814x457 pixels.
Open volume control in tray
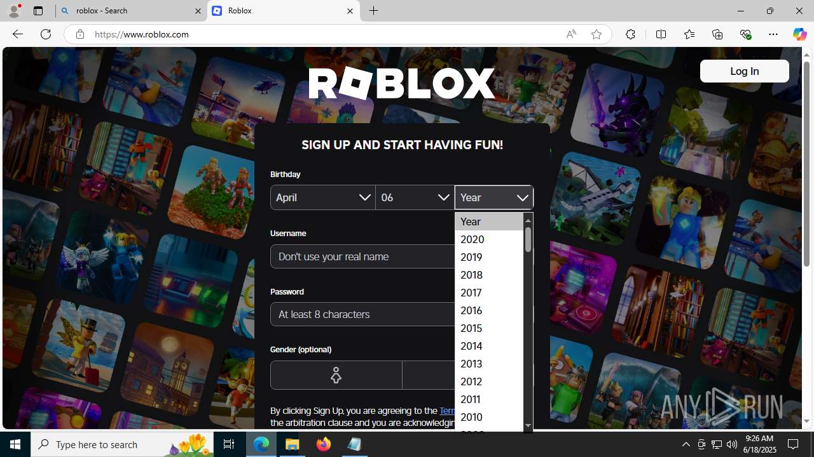[732, 444]
